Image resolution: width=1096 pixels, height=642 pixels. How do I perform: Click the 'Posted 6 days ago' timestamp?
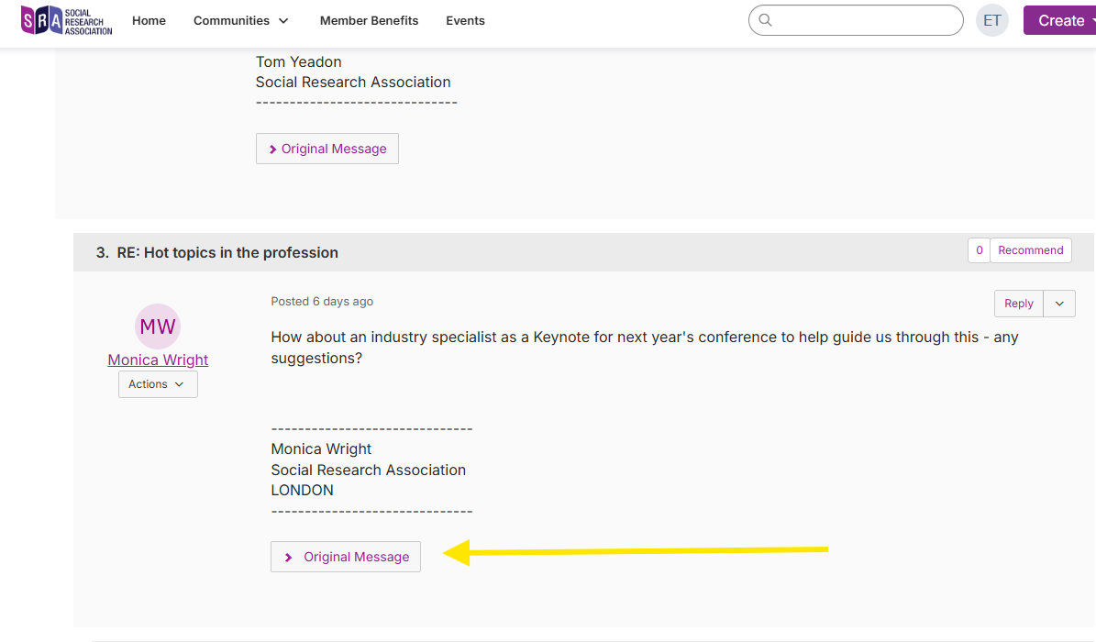coord(322,302)
